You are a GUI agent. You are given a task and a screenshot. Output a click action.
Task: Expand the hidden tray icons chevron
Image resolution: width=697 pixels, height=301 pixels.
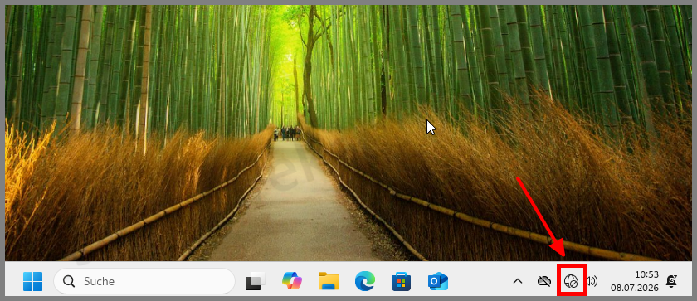[518, 281]
